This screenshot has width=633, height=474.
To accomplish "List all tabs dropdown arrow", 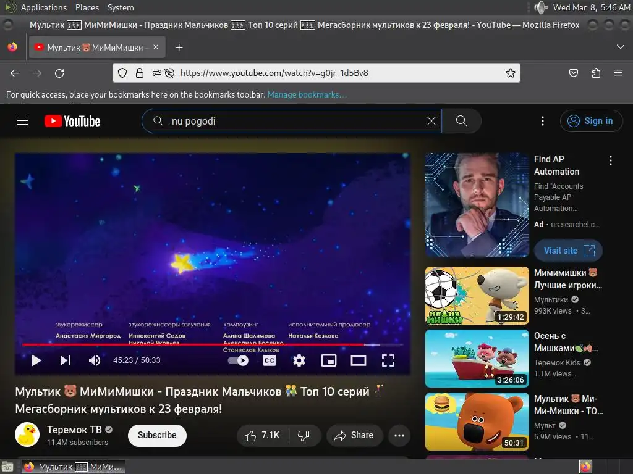I will (621, 47).
